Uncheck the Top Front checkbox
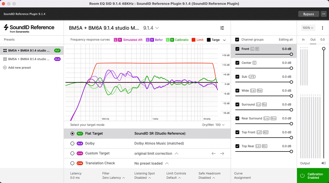Image resolution: width=329 pixels, height=183 pixels. tap(237, 132)
